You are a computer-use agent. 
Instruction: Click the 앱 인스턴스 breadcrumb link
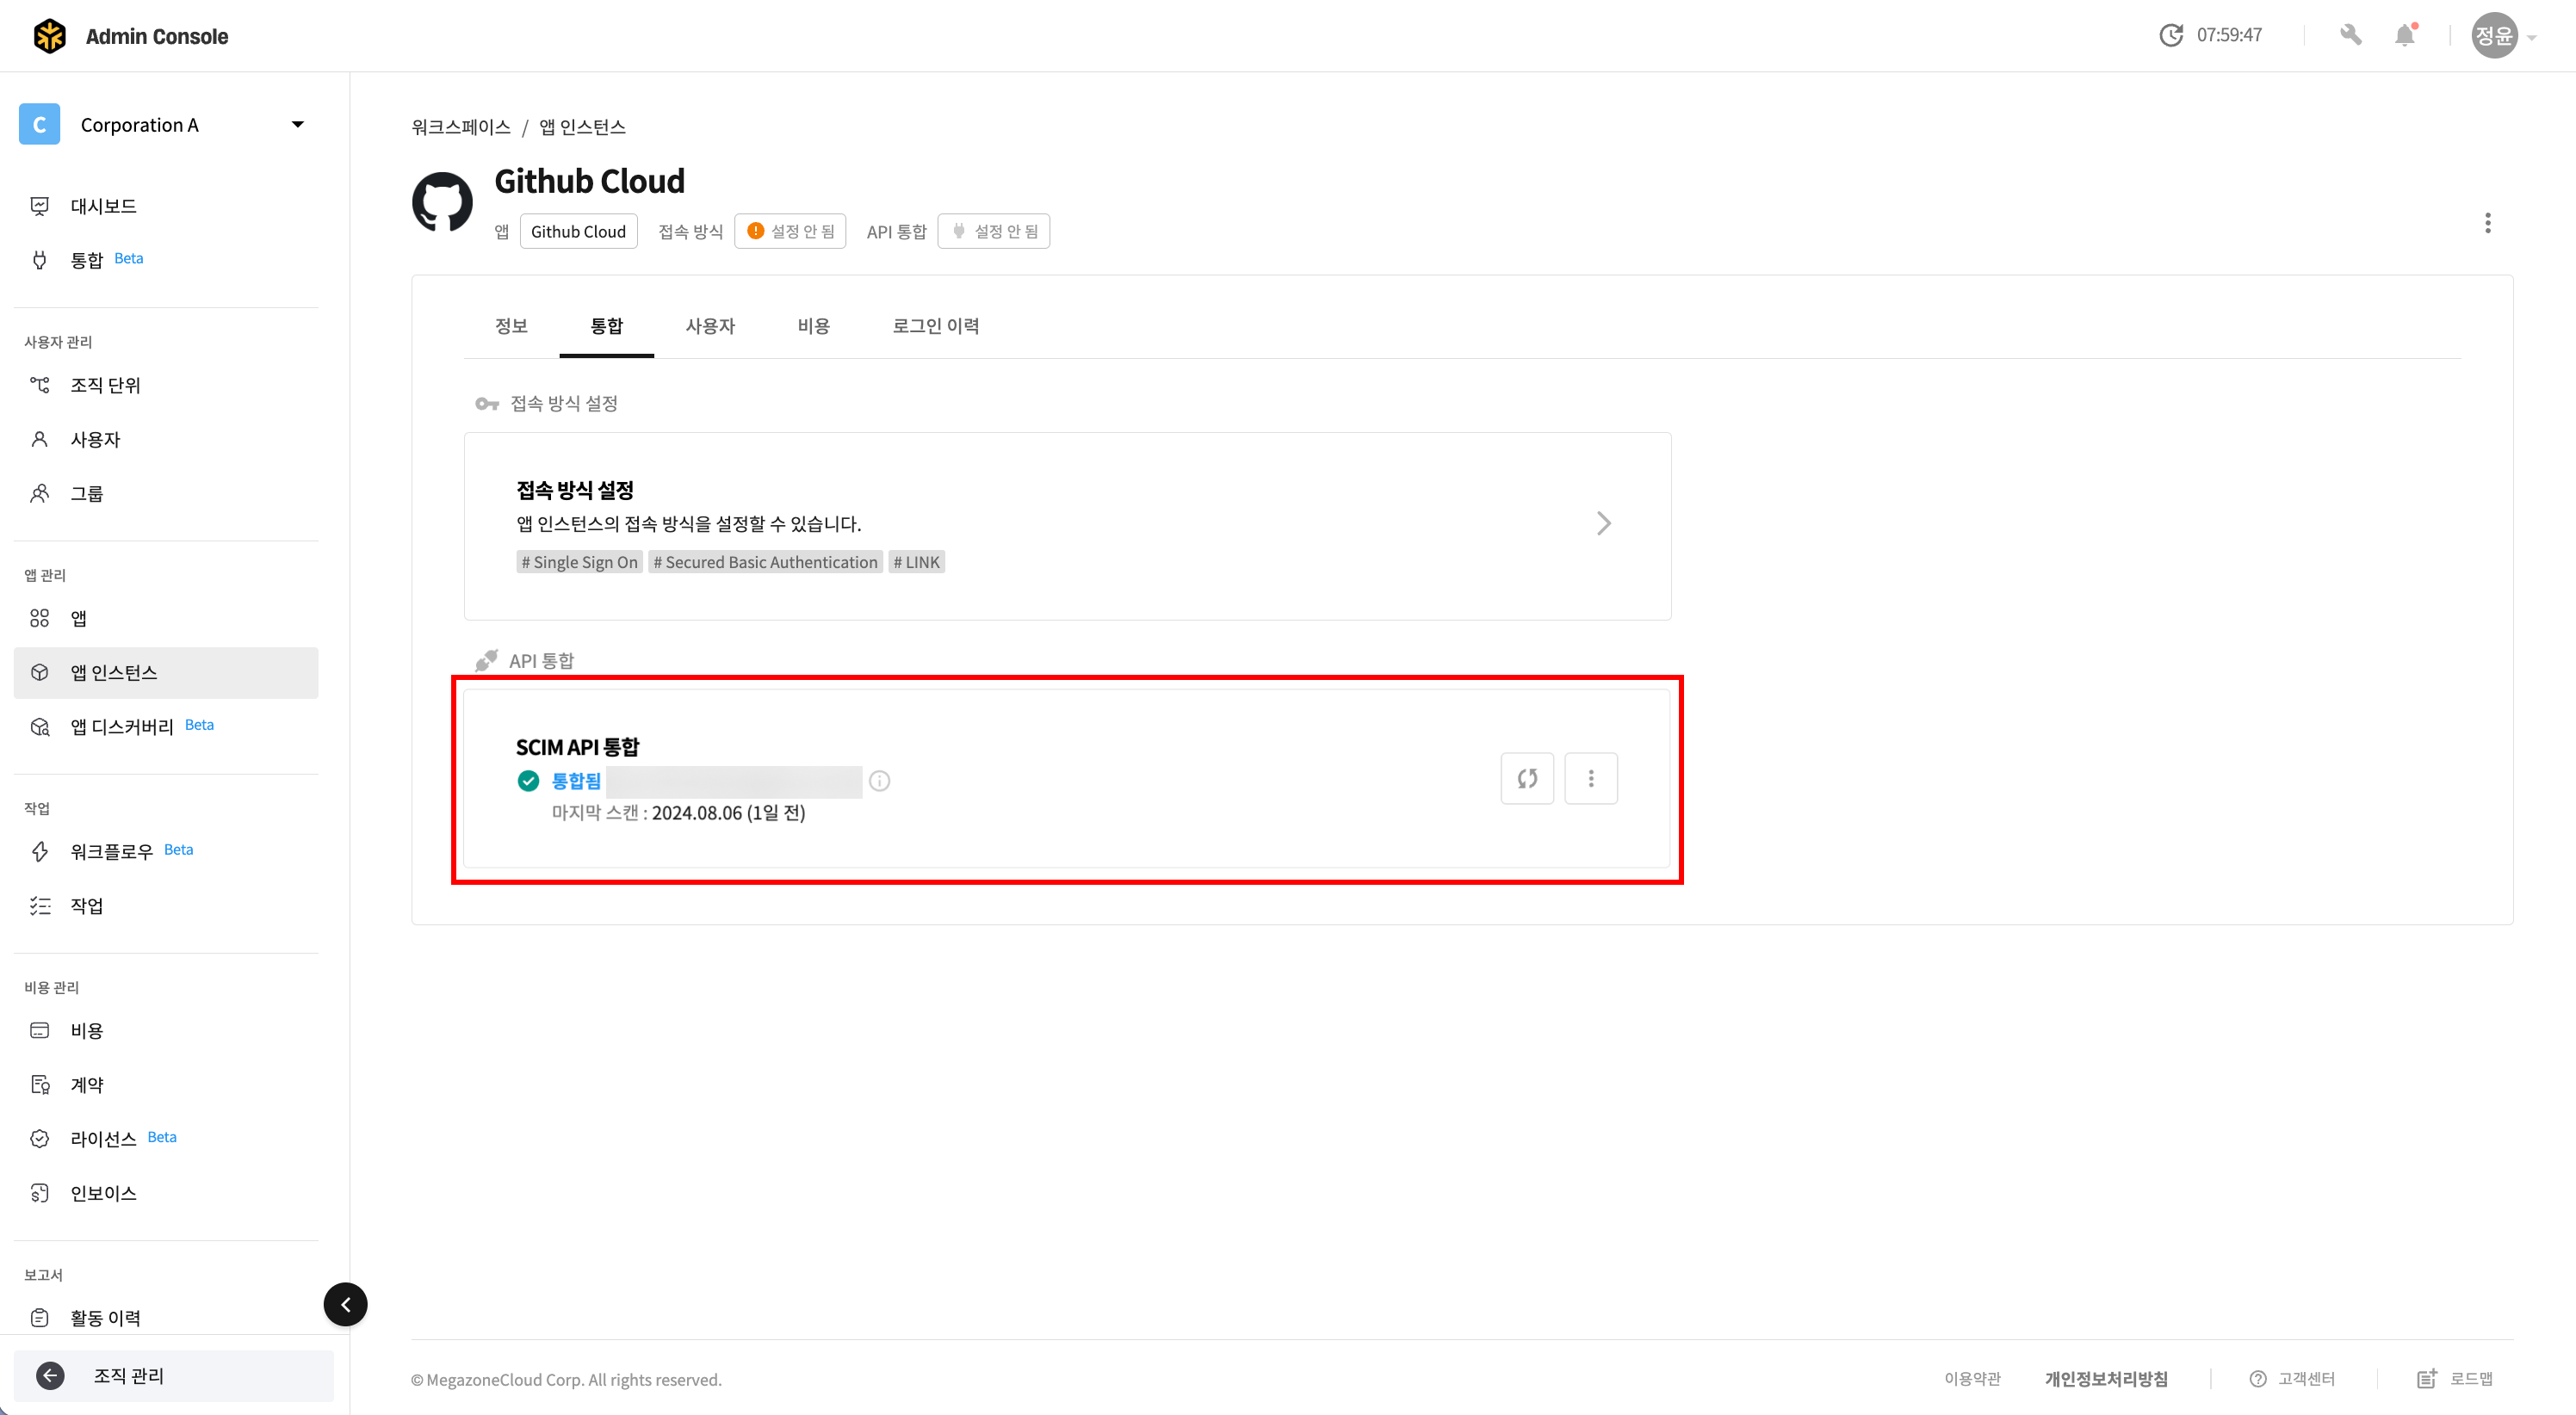[582, 127]
